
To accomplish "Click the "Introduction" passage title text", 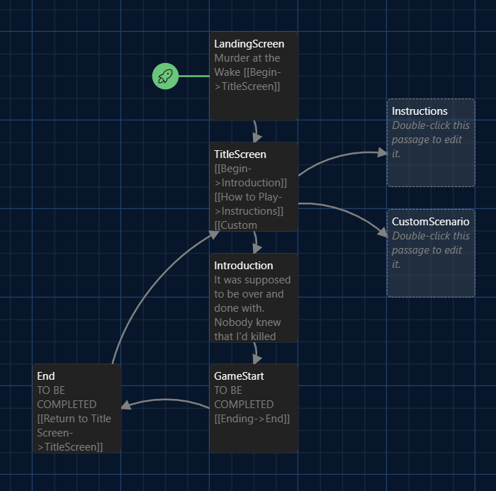I will pyautogui.click(x=244, y=266).
